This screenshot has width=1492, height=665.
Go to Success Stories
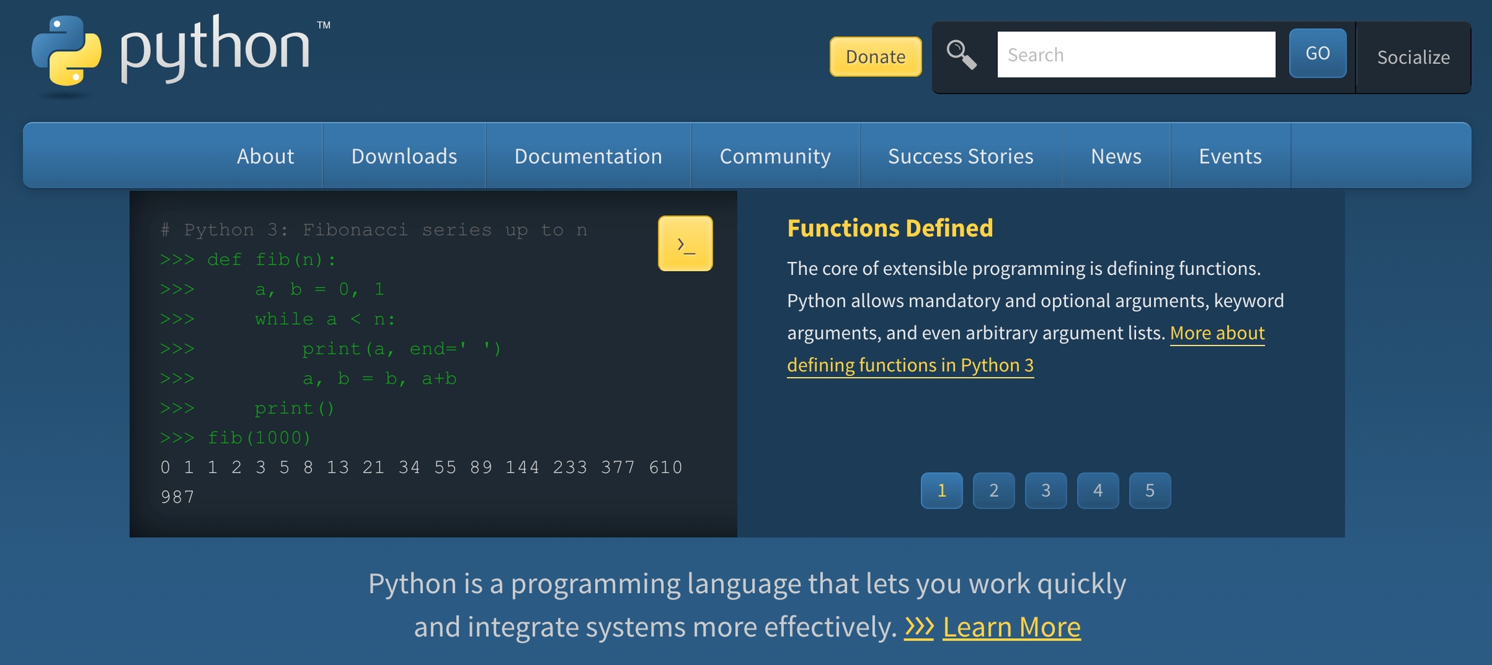(x=960, y=156)
